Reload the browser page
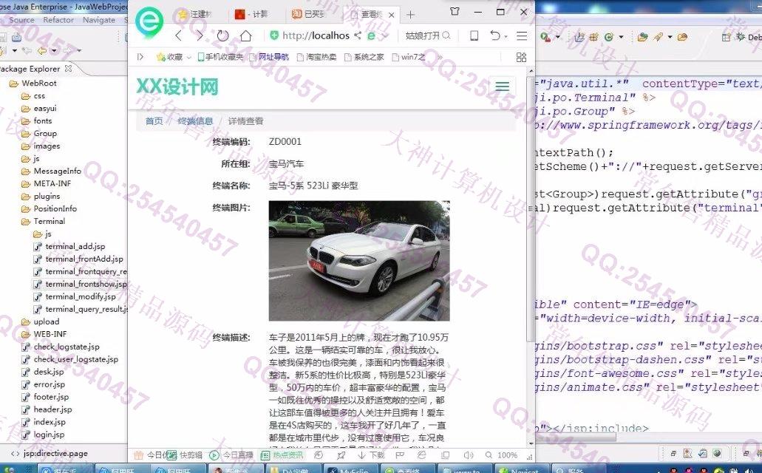Screen dimensions: 762x473 click(x=223, y=35)
